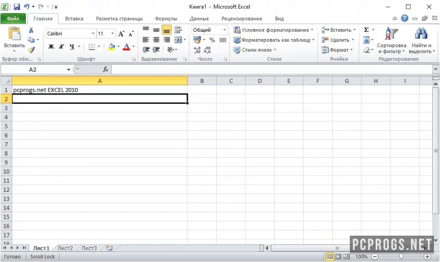Switch to the Вставка ribbon tab
Image resolution: width=440 pixels, height=262 pixels.
tap(74, 19)
